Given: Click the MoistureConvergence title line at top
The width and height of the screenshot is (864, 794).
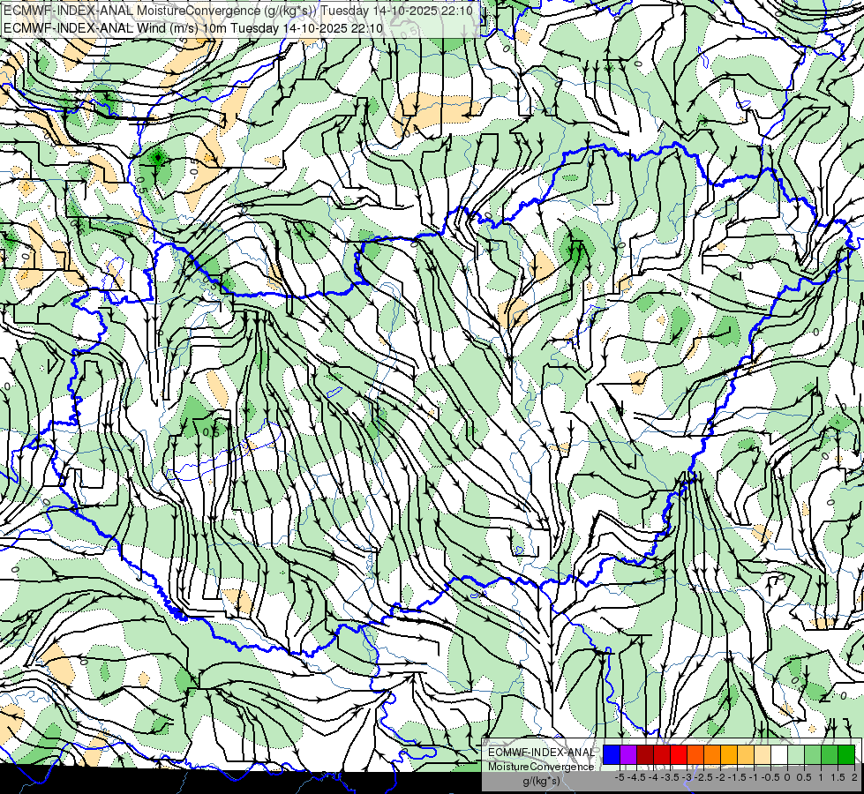Looking at the screenshot, I should (238, 11).
